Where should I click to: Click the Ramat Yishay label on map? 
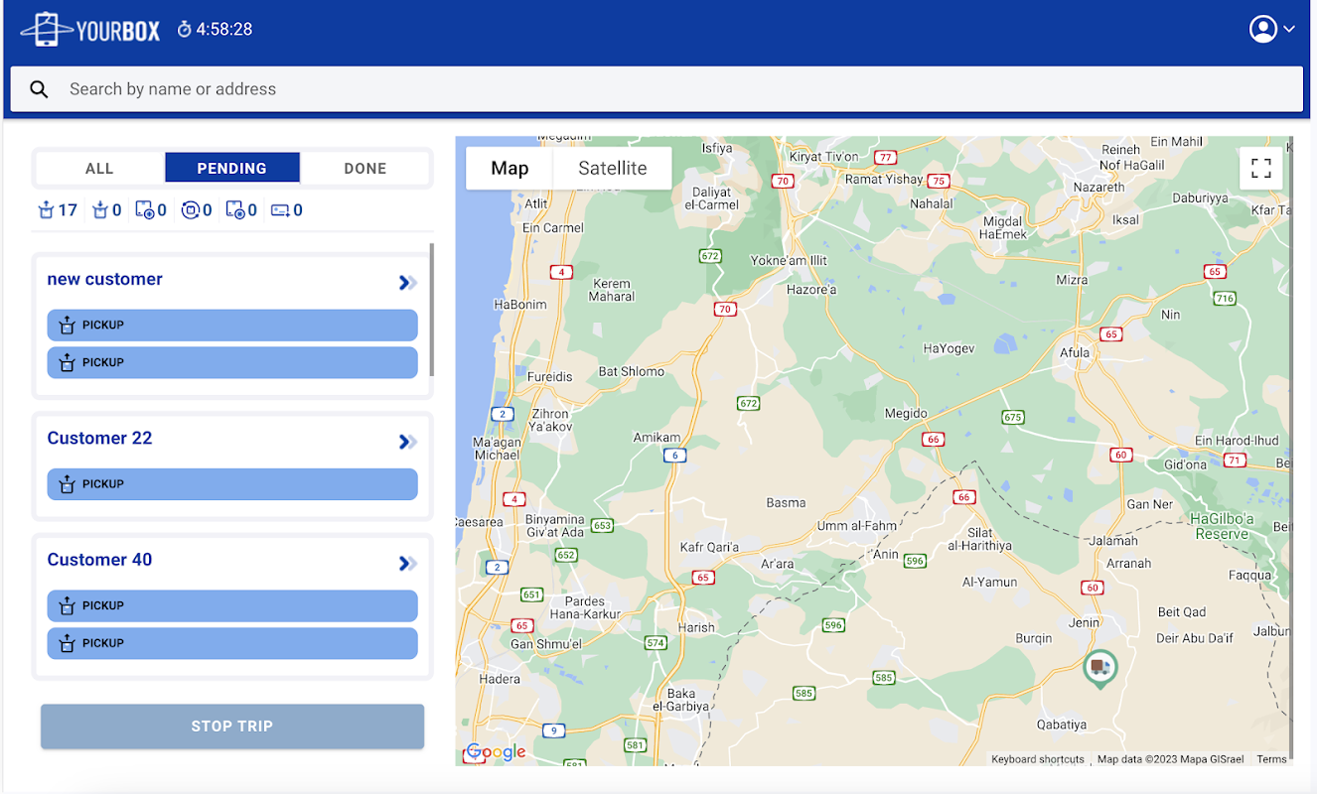884,180
